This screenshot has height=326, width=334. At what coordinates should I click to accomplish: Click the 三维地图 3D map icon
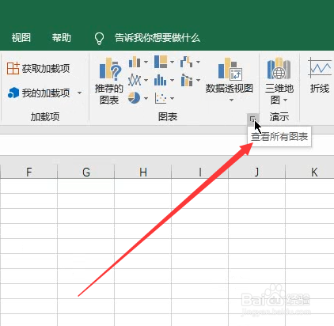point(279,69)
